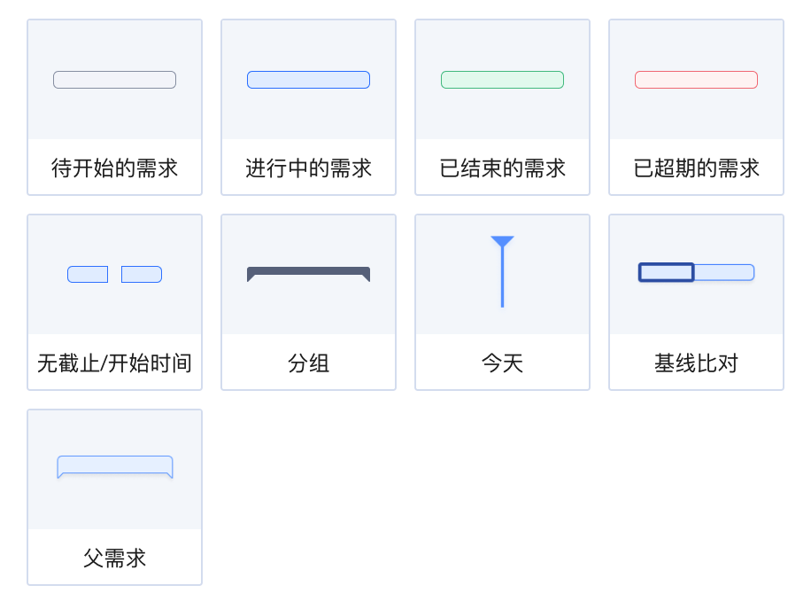Click the left bar with no start time
The width and height of the screenshot is (811, 601).
pos(88,274)
